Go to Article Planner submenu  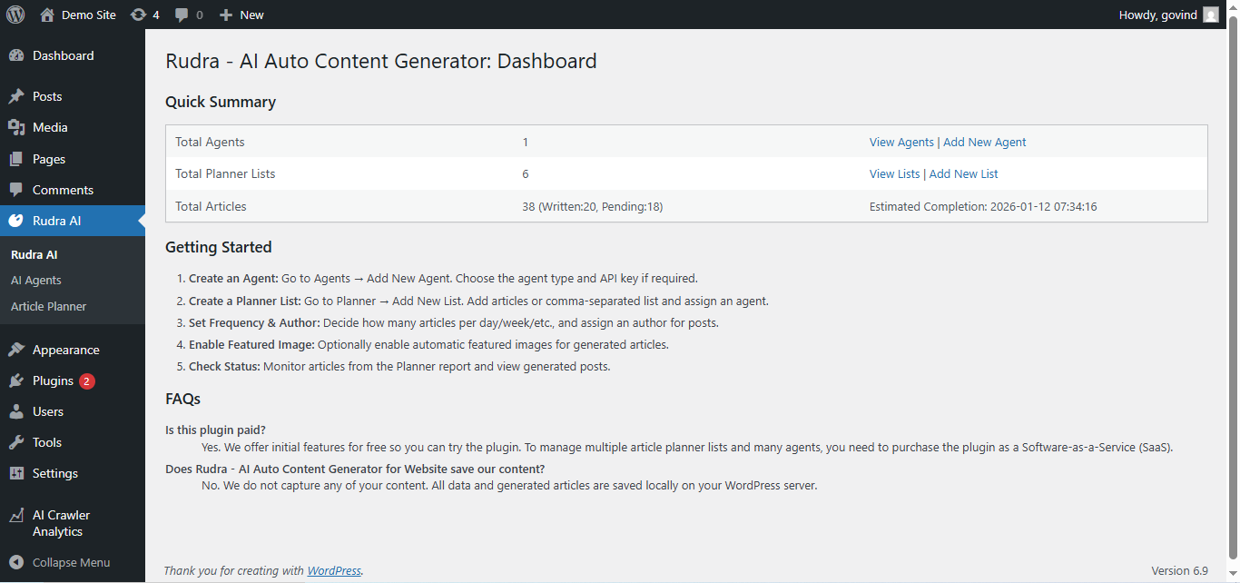point(49,306)
